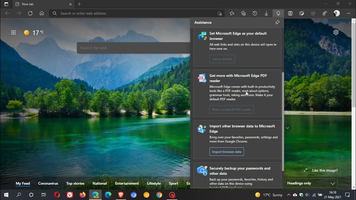Open taskbar weather 17°C Sunny

click(269, 195)
